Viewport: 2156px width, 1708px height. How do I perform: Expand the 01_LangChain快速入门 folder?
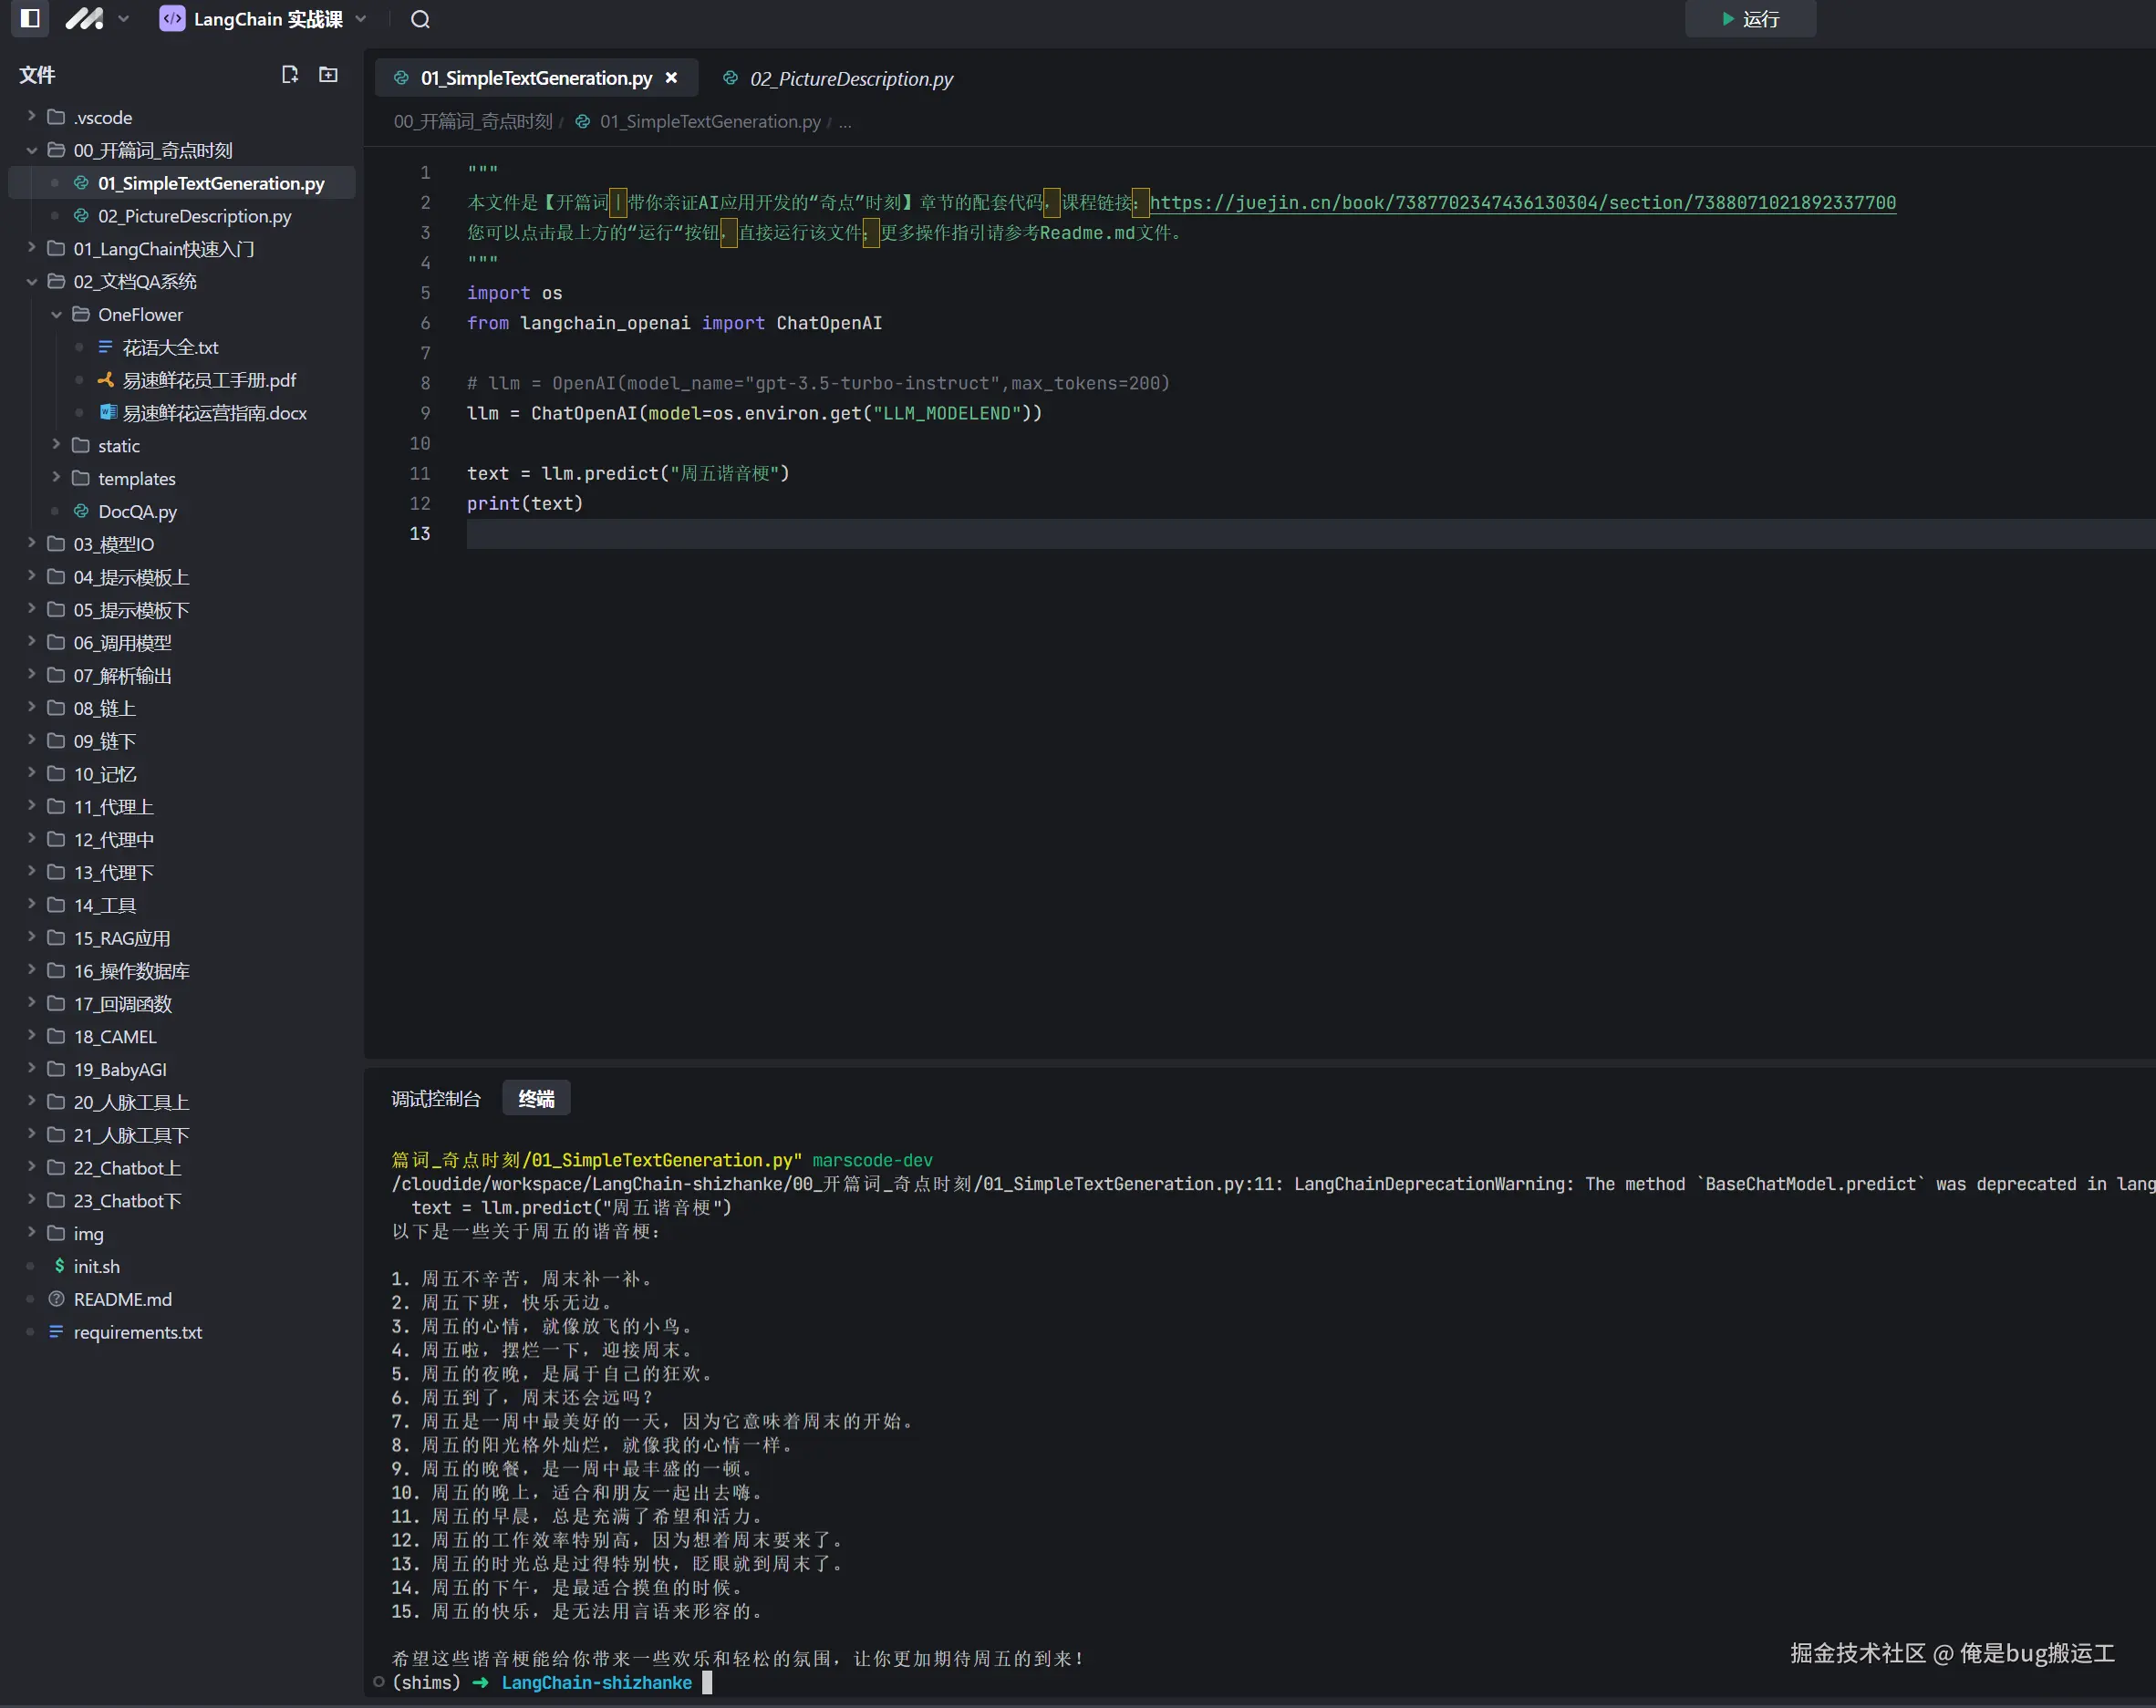pyautogui.click(x=163, y=249)
